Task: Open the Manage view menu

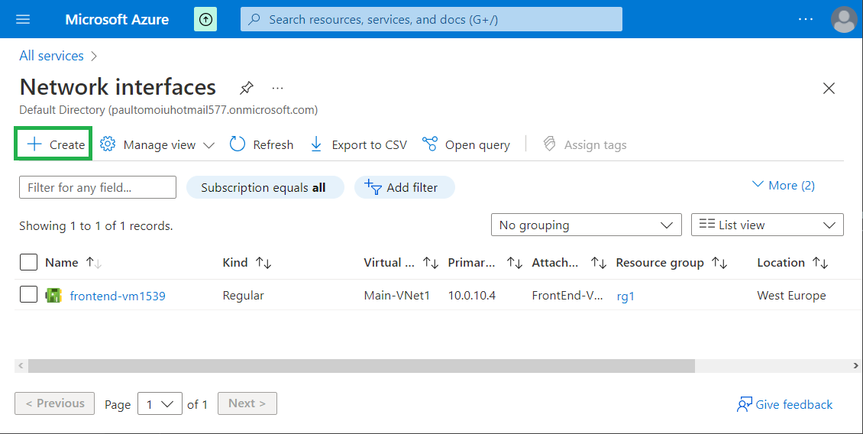Action: coord(157,145)
